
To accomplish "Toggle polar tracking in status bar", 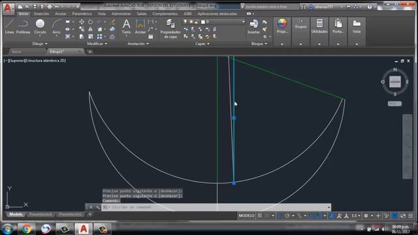I will click(287, 215).
